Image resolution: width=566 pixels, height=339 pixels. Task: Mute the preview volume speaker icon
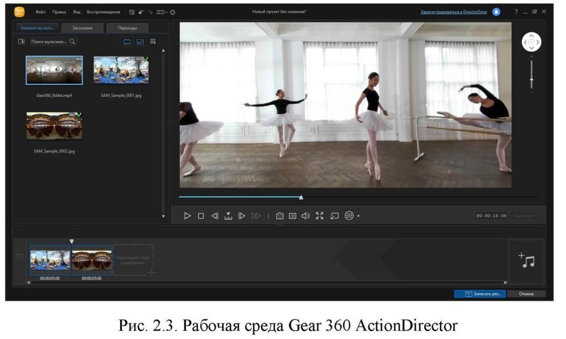(x=306, y=216)
